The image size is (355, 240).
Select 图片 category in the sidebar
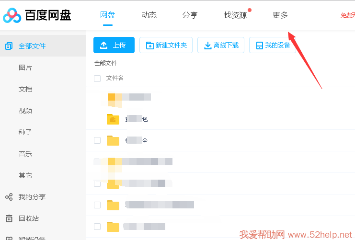(x=25, y=68)
